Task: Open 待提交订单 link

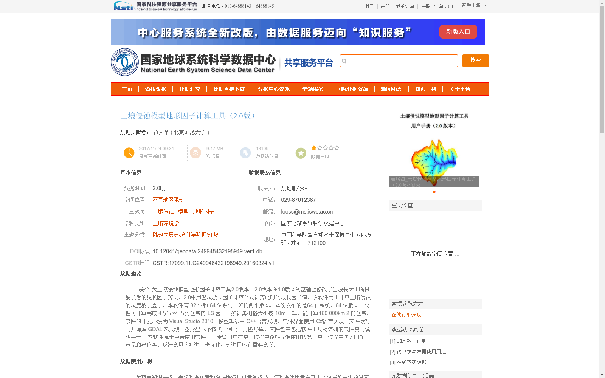Action: 437,6
